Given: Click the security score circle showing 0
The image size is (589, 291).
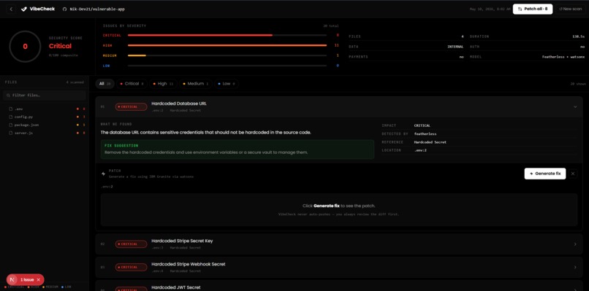Looking at the screenshot, I should pos(25,47).
